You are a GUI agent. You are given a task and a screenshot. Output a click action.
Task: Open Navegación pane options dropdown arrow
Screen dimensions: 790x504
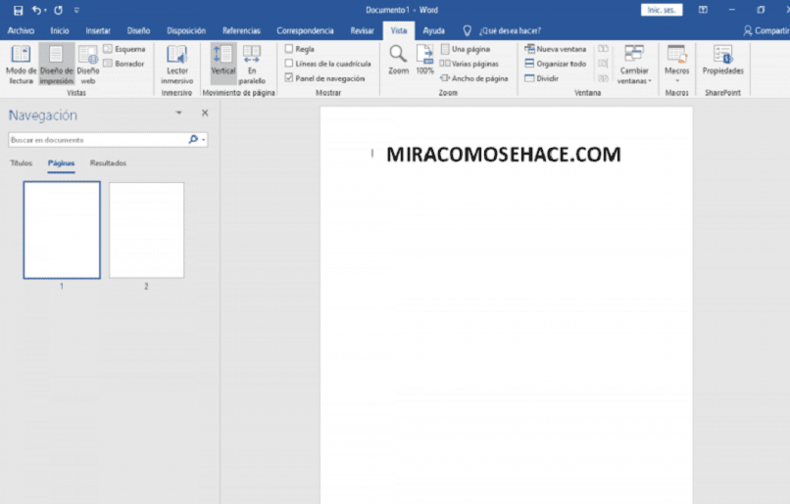pos(178,113)
